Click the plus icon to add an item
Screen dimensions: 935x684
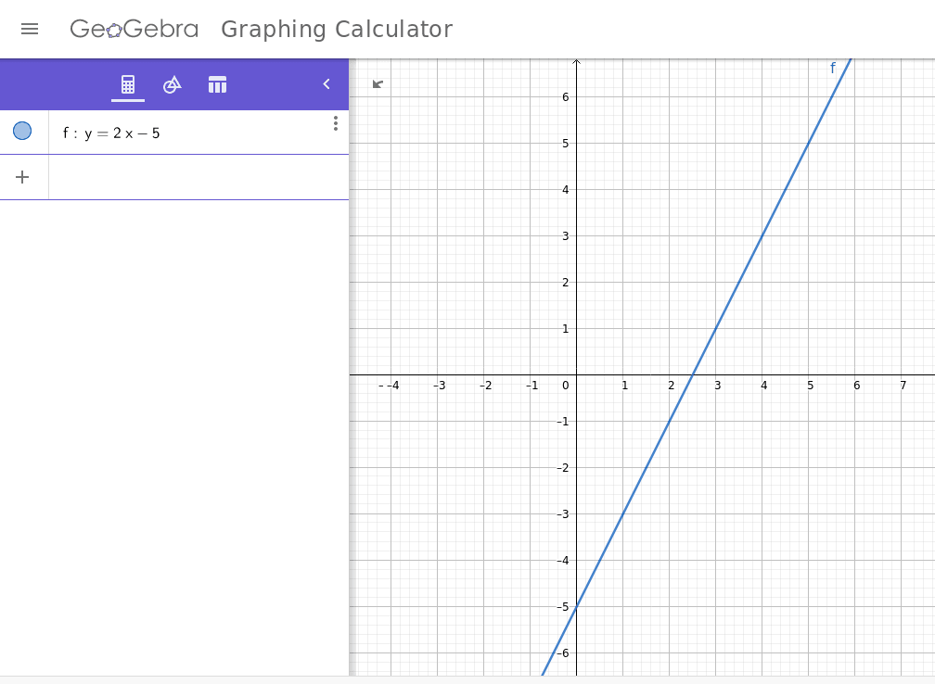coord(22,177)
